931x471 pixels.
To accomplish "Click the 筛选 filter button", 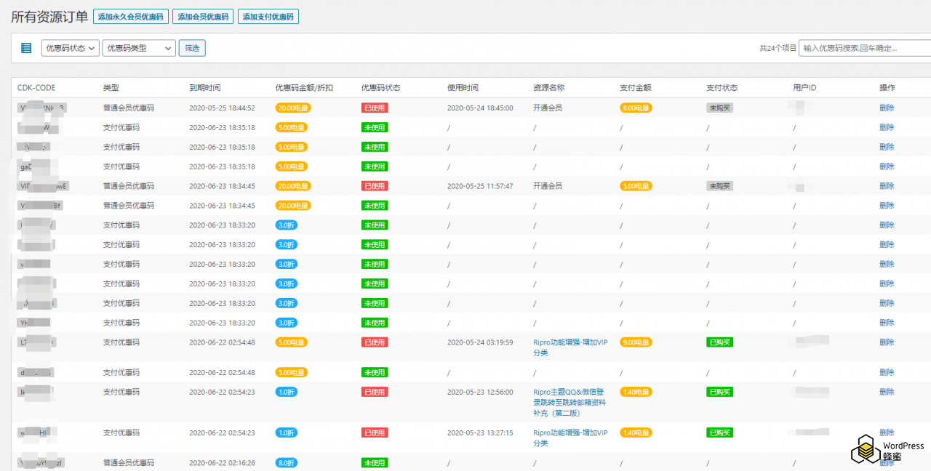I will pos(192,48).
